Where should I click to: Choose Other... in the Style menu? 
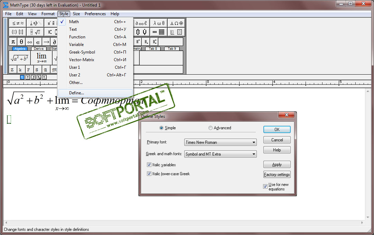(x=95, y=83)
